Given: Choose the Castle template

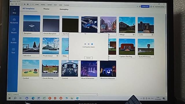Looking at the screenshot, I should tap(146, 27).
